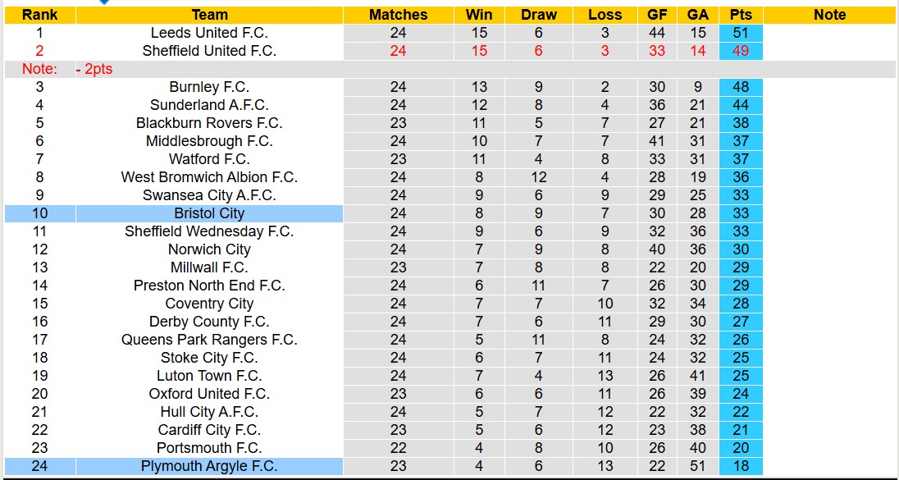This screenshot has width=899, height=480.
Task: Click Sunderland A.F.C. team name
Action: [x=209, y=105]
